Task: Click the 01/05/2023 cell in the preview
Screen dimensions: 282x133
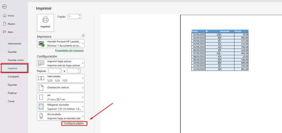Action: pyautogui.click(x=198, y=35)
